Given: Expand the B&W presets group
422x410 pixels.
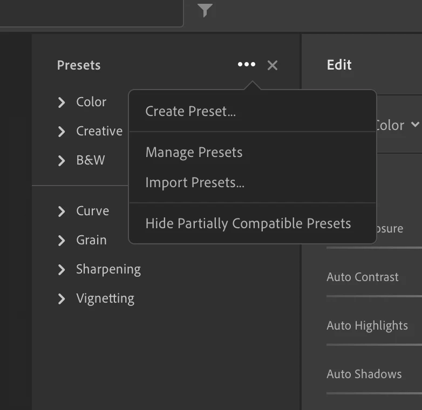Looking at the screenshot, I should (62, 160).
